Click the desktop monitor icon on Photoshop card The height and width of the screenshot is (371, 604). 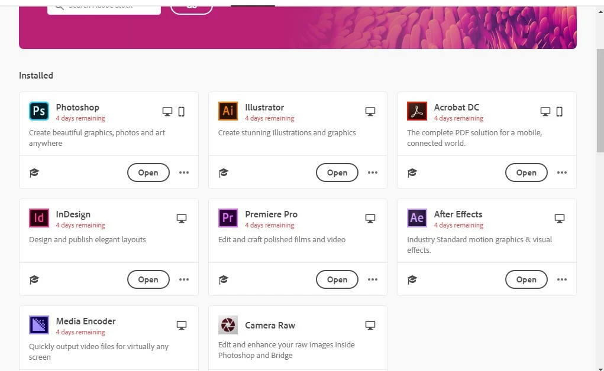tap(167, 112)
